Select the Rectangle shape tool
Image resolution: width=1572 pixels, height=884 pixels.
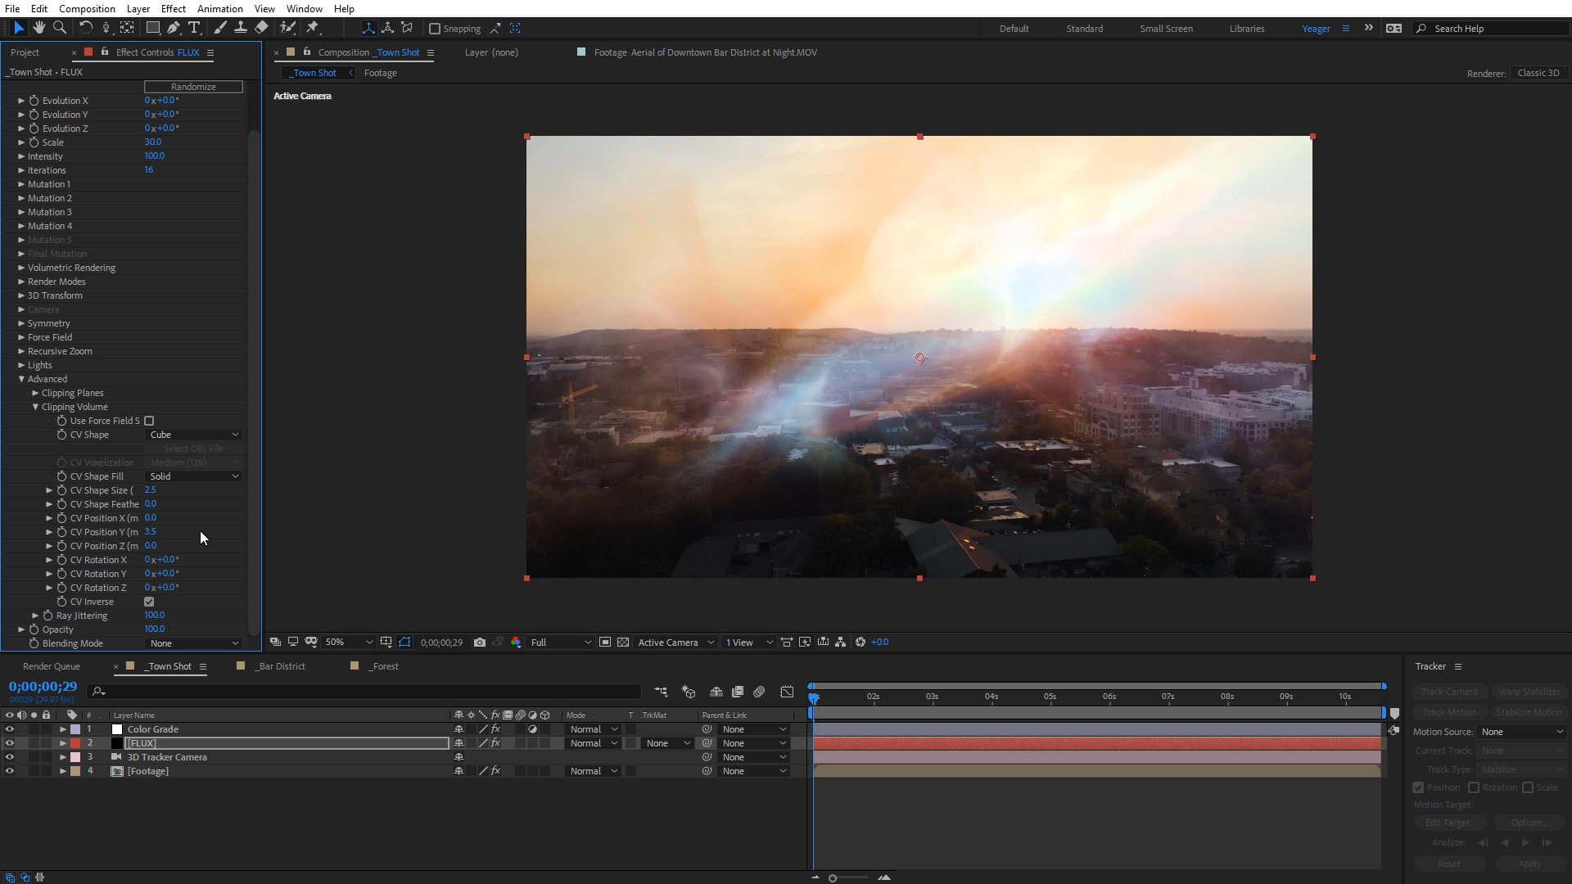tap(152, 28)
